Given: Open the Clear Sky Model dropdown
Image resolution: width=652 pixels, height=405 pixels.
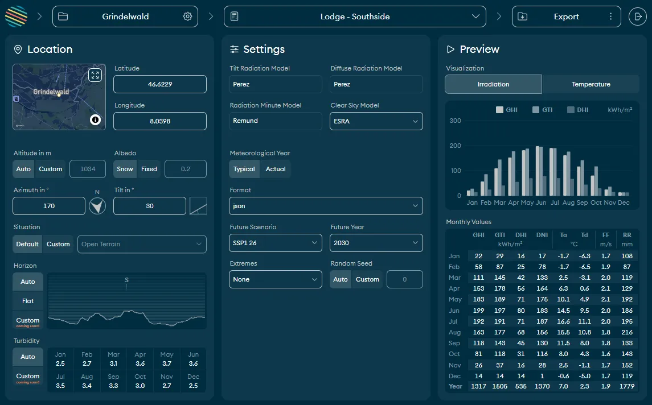Looking at the screenshot, I should tap(376, 121).
